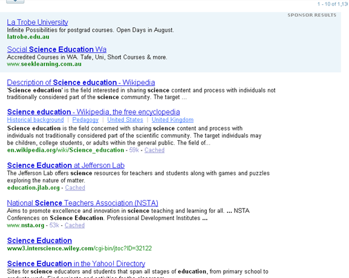Viewport: 349px width, 278px height.
Task: Click the www3.interscience.wiley.com URL text
Action: pyautogui.click(x=79, y=248)
